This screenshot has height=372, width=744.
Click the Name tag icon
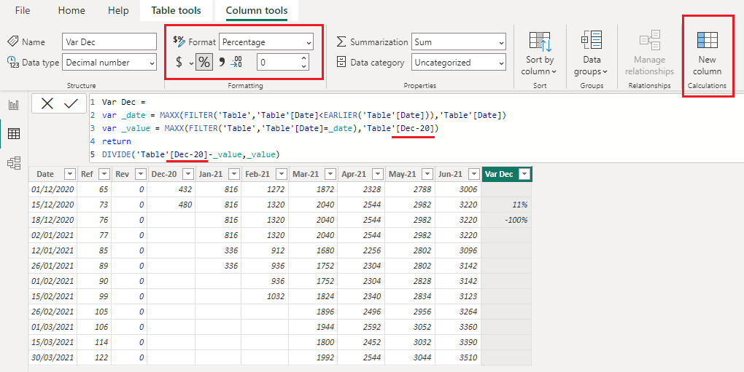coord(13,41)
